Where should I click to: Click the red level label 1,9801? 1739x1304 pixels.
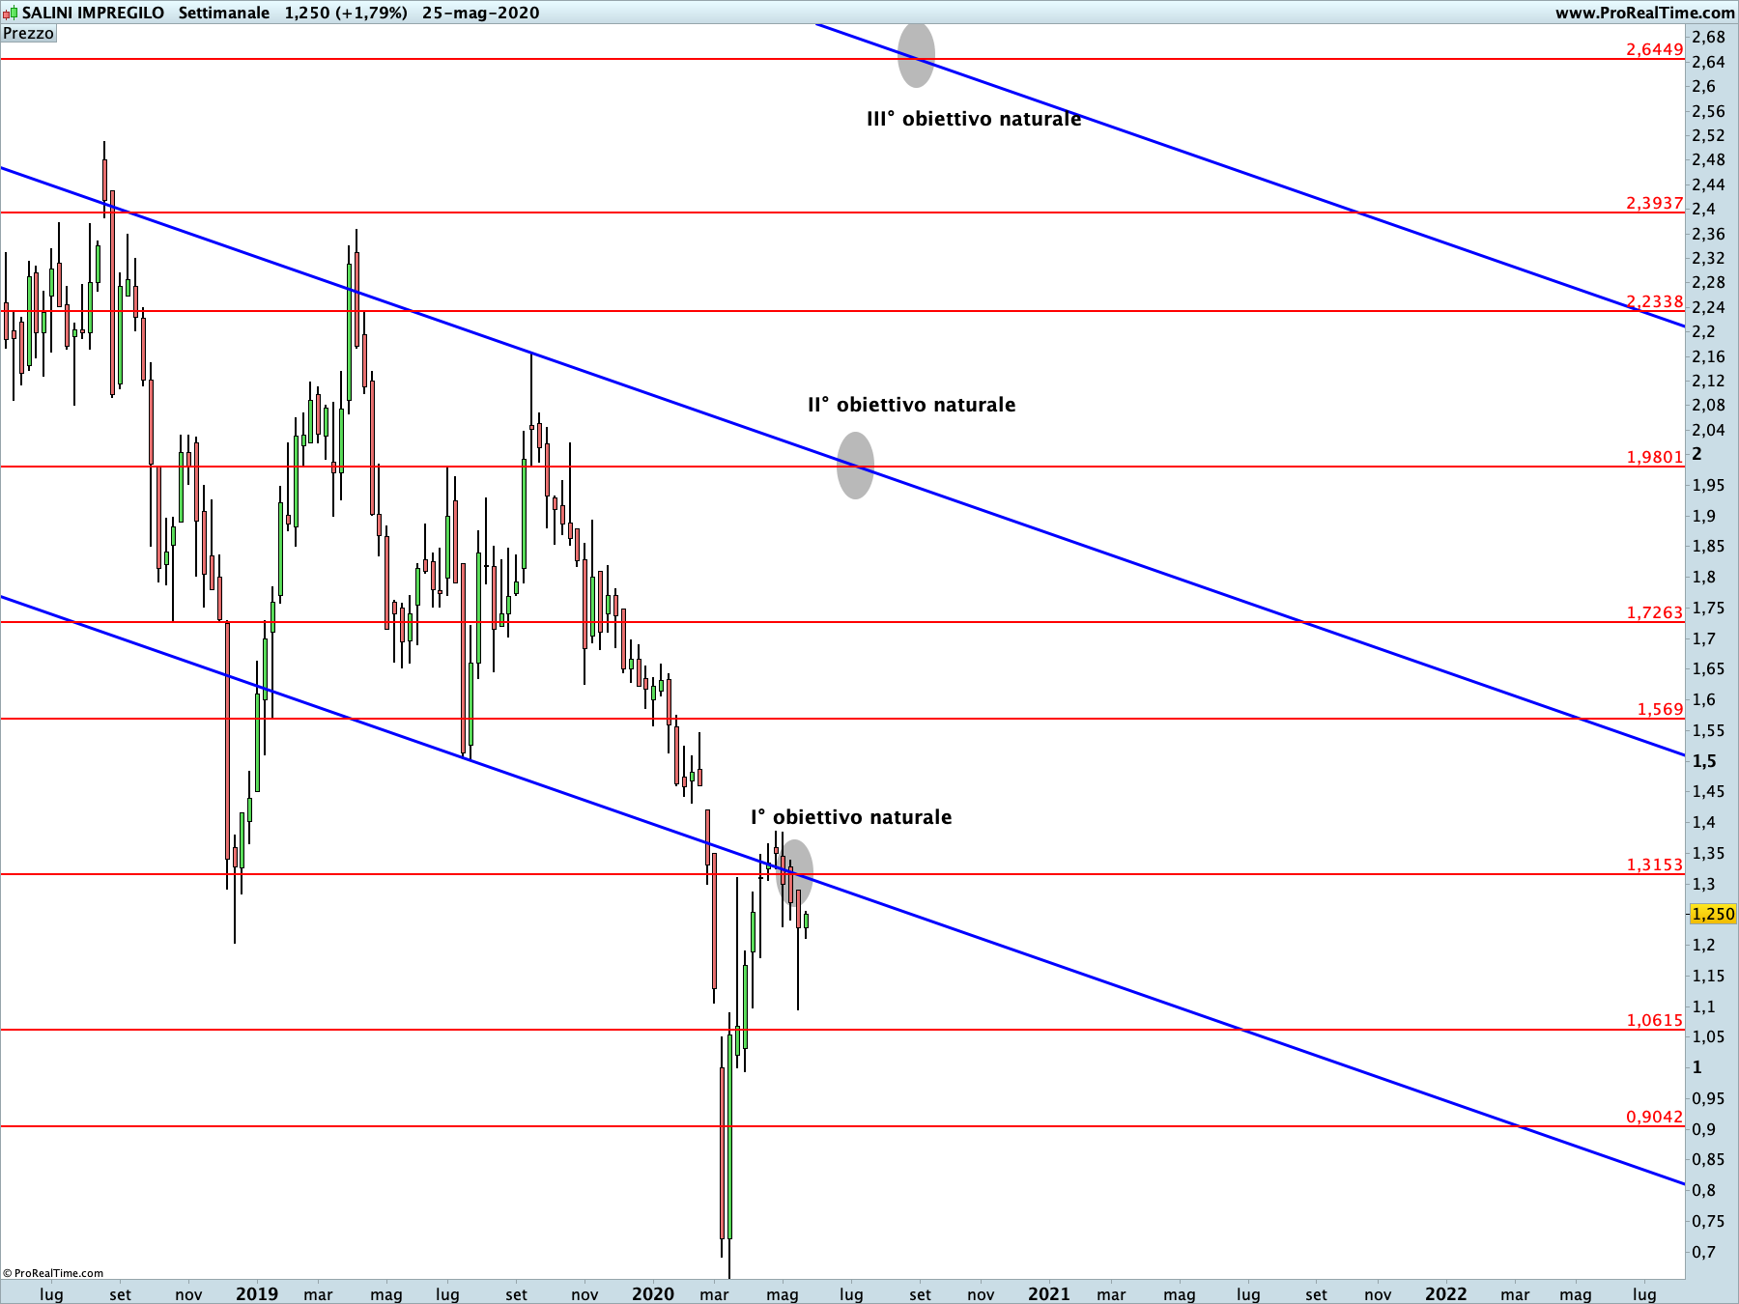pyautogui.click(x=1654, y=457)
